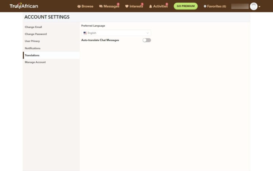The image size is (273, 171).
Task: Click the Browse people icon
Action: click(x=79, y=6)
